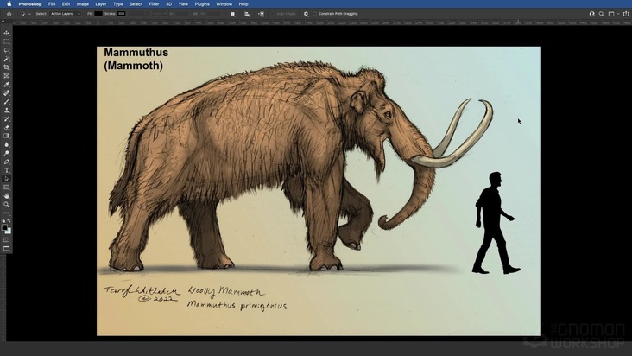
Task: Reset default foreground and background colors
Action: [3, 221]
